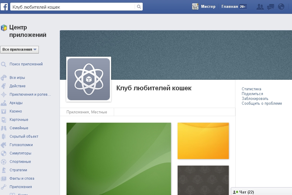The image size is (292, 195).
Task: Click the Факты и слова question icon
Action: click(4, 178)
